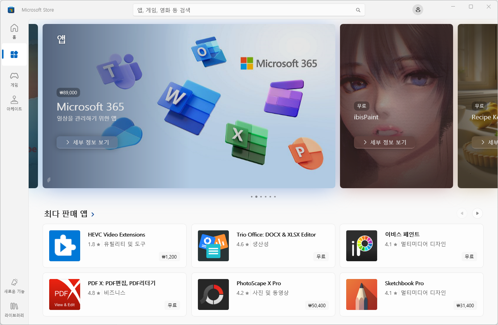The height and width of the screenshot is (325, 498).
Task: Open the user account profile icon
Action: pyautogui.click(x=417, y=10)
